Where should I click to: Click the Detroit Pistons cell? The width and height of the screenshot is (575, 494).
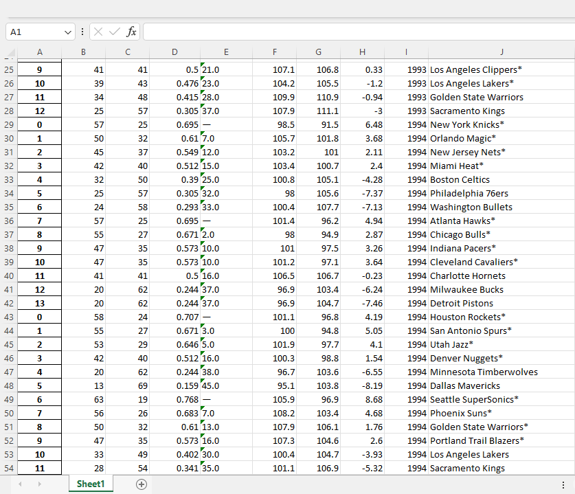tap(501, 303)
